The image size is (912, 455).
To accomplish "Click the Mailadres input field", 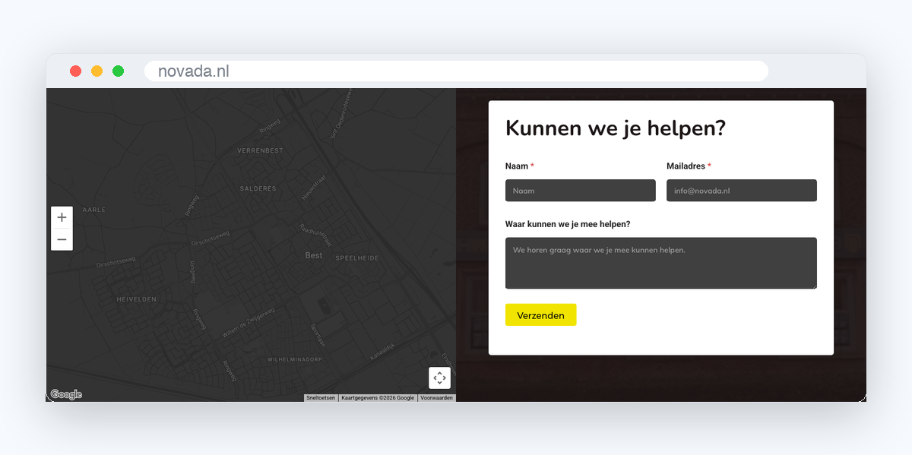I will (742, 191).
